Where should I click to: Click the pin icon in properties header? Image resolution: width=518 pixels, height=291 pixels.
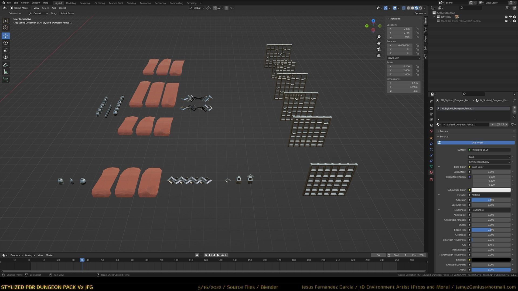(514, 100)
